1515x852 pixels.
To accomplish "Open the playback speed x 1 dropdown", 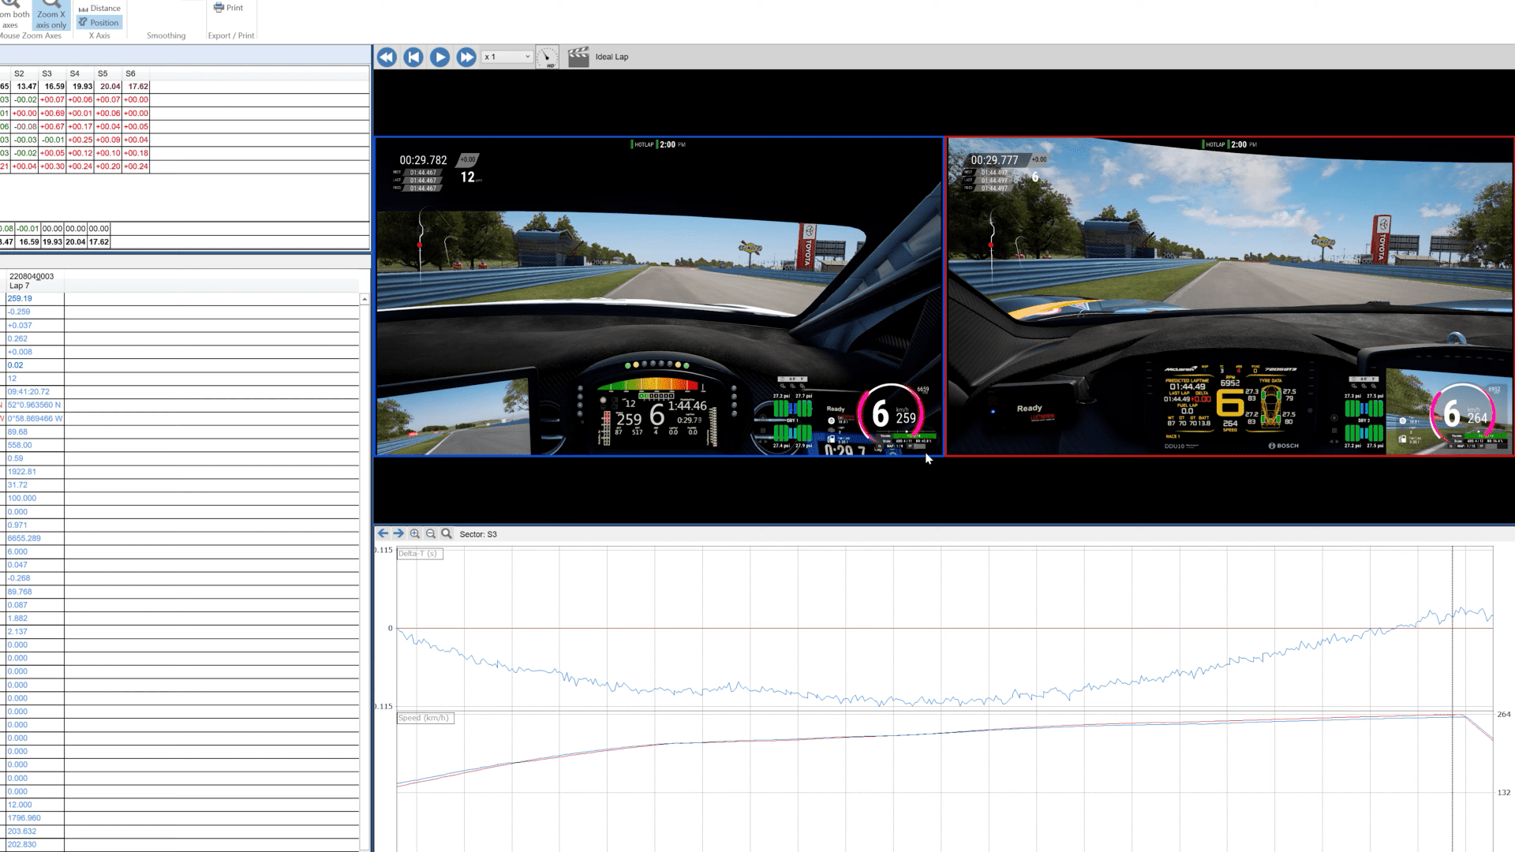I will tap(506, 56).
